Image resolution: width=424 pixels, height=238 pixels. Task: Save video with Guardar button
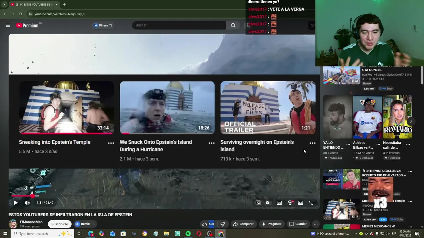tap(298, 224)
